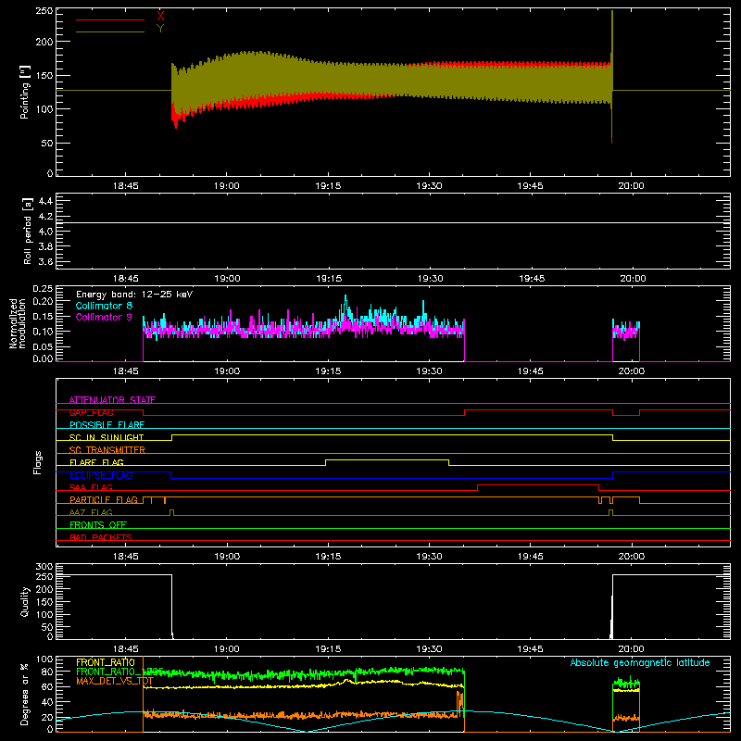
Task: Click the FLARE_FLAG label
Action: 96,462
